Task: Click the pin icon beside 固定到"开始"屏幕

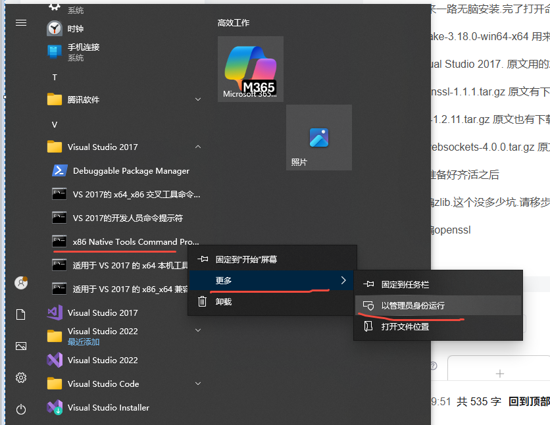Action: pyautogui.click(x=203, y=259)
